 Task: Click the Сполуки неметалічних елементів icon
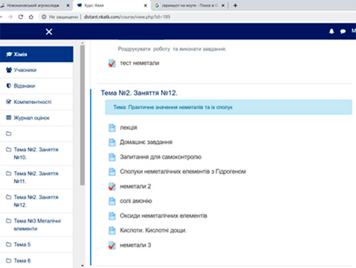click(112, 172)
